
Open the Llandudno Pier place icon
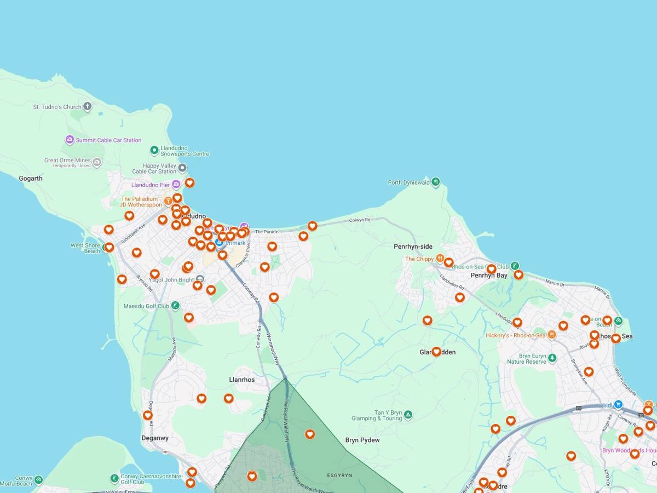click(x=176, y=185)
